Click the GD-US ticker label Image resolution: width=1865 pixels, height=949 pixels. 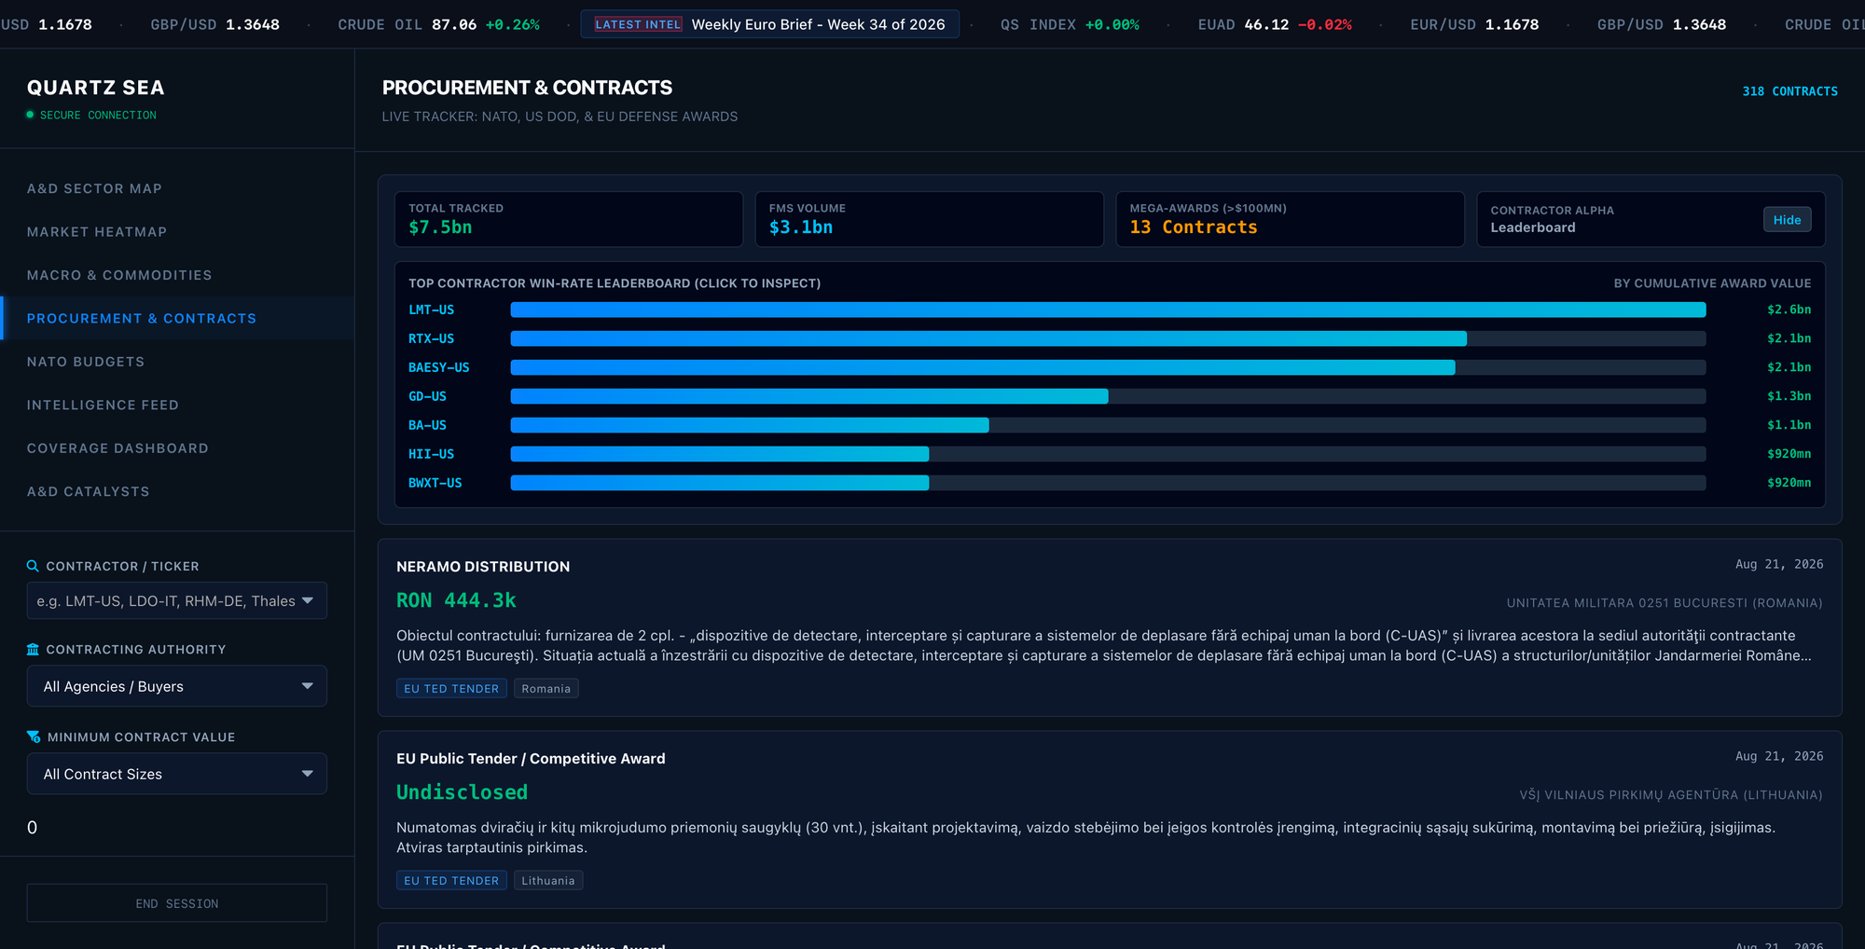click(427, 396)
